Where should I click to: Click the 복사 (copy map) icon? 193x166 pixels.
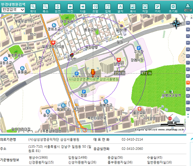click(x=133, y=7)
